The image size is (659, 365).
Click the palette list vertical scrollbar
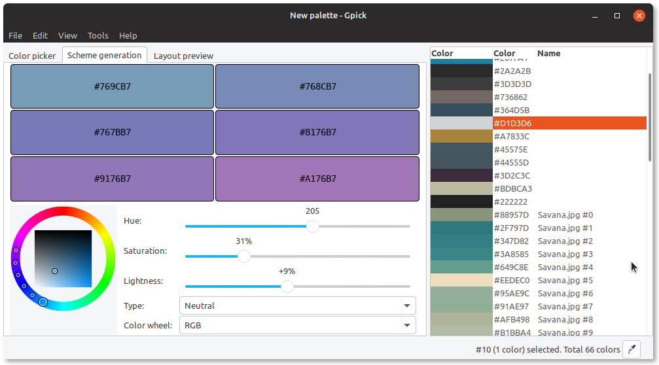pyautogui.click(x=650, y=118)
